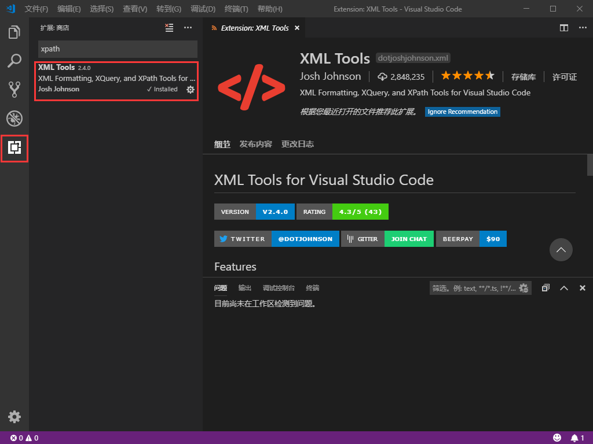Open the 编辑(E) menu

(x=69, y=9)
